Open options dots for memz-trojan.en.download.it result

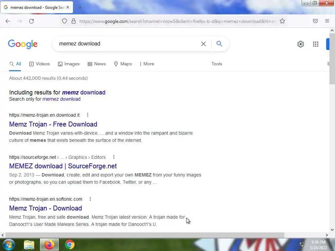tap(88, 115)
